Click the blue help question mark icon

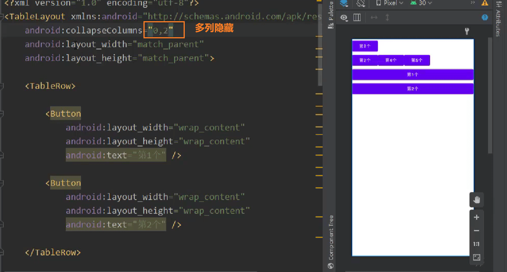click(x=485, y=17)
